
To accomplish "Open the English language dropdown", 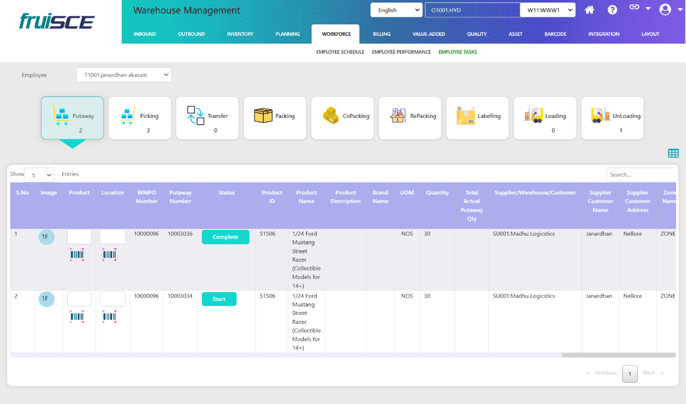I will click(x=396, y=10).
